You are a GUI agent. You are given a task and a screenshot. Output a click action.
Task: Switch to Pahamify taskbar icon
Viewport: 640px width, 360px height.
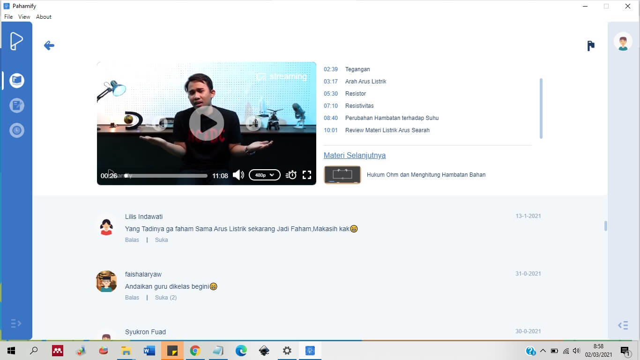point(310,351)
